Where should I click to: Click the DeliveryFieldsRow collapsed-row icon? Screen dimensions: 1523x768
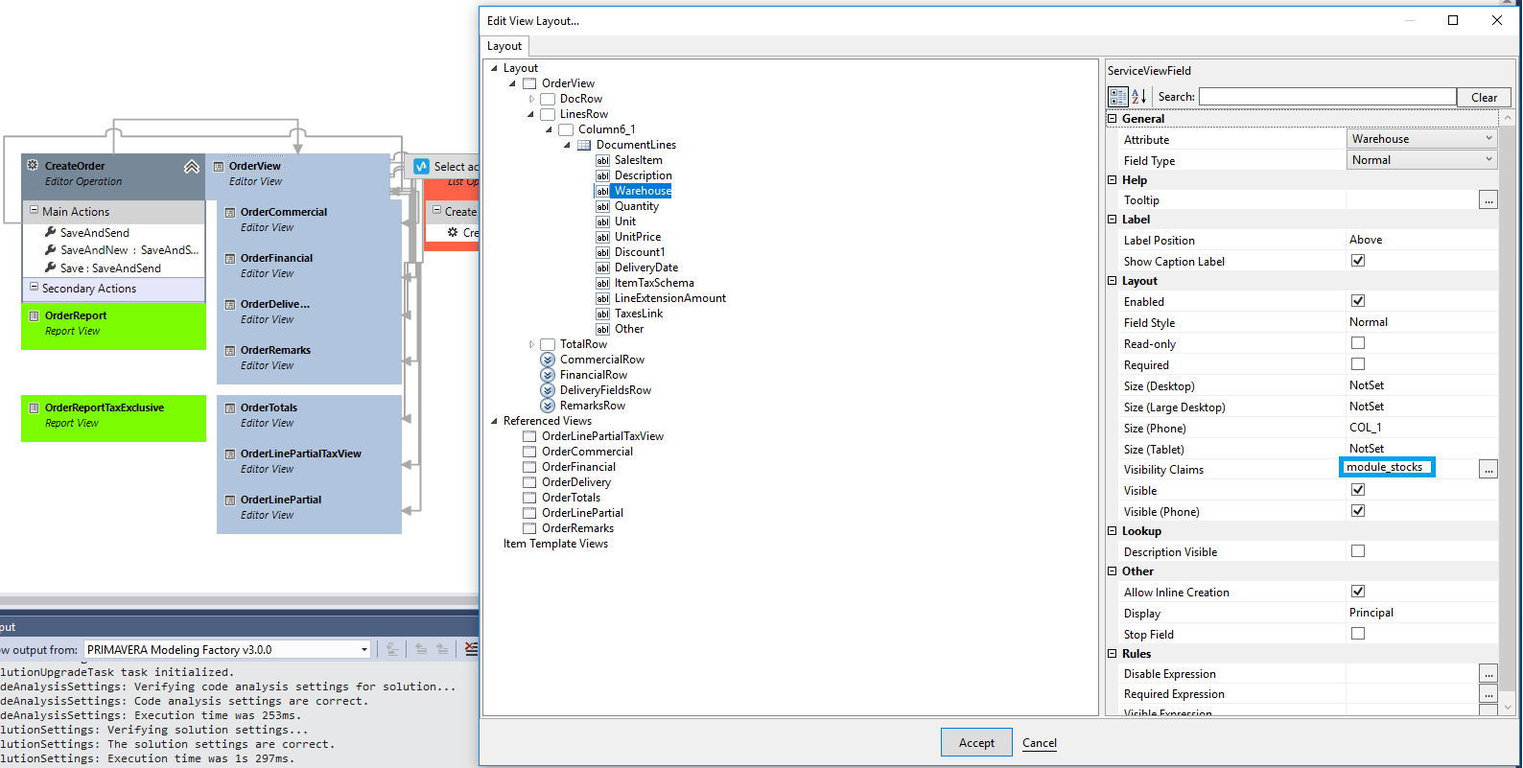coord(548,390)
